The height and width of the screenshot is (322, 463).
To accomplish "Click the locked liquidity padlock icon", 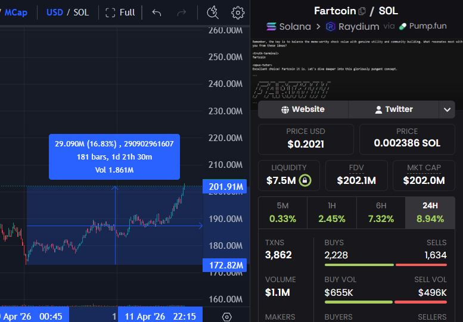I will (x=304, y=180).
